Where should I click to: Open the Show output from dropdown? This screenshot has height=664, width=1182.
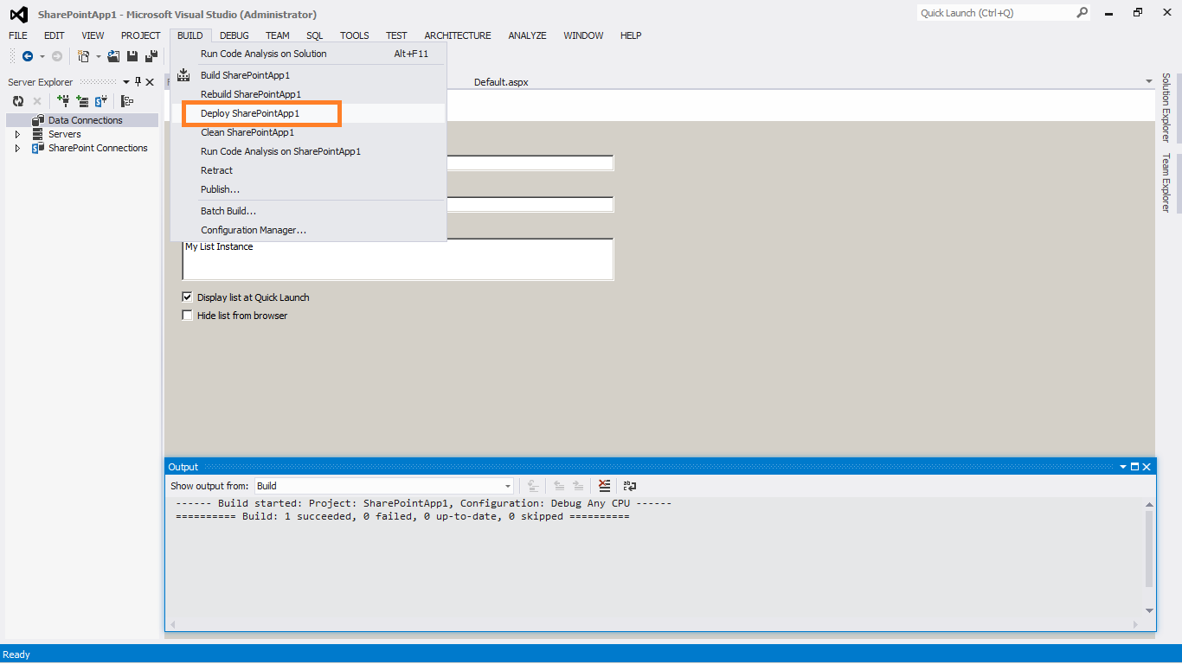(x=508, y=486)
